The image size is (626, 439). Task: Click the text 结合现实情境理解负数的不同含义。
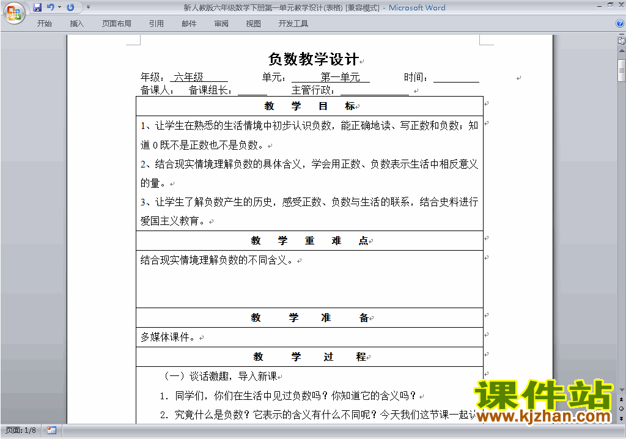pos(218,260)
